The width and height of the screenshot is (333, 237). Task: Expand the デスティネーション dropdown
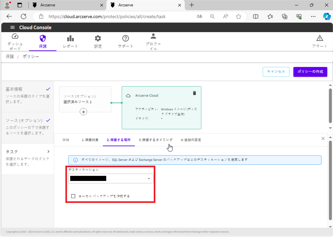tap(149, 179)
